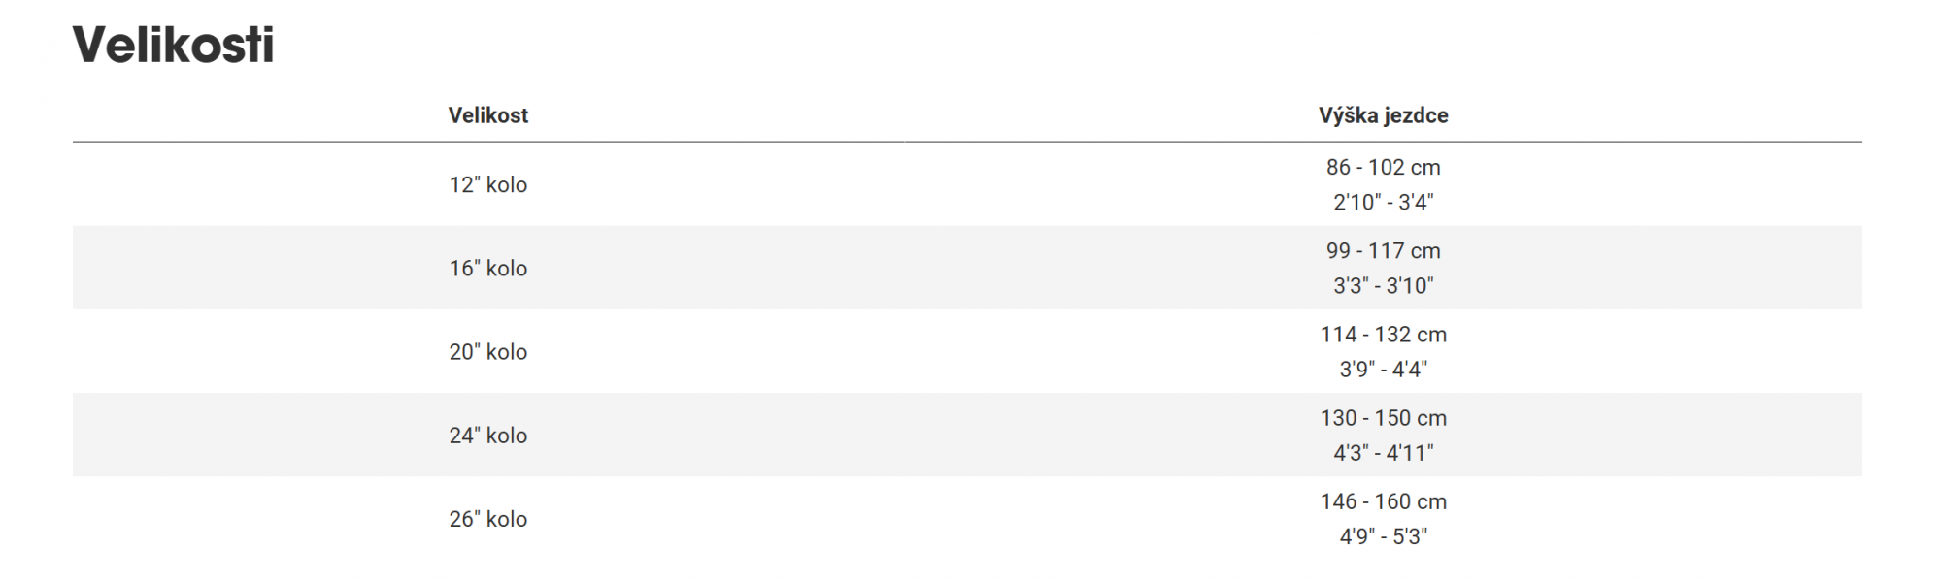
Task: Select the 114 - 132 cm height value
Action: (1383, 334)
